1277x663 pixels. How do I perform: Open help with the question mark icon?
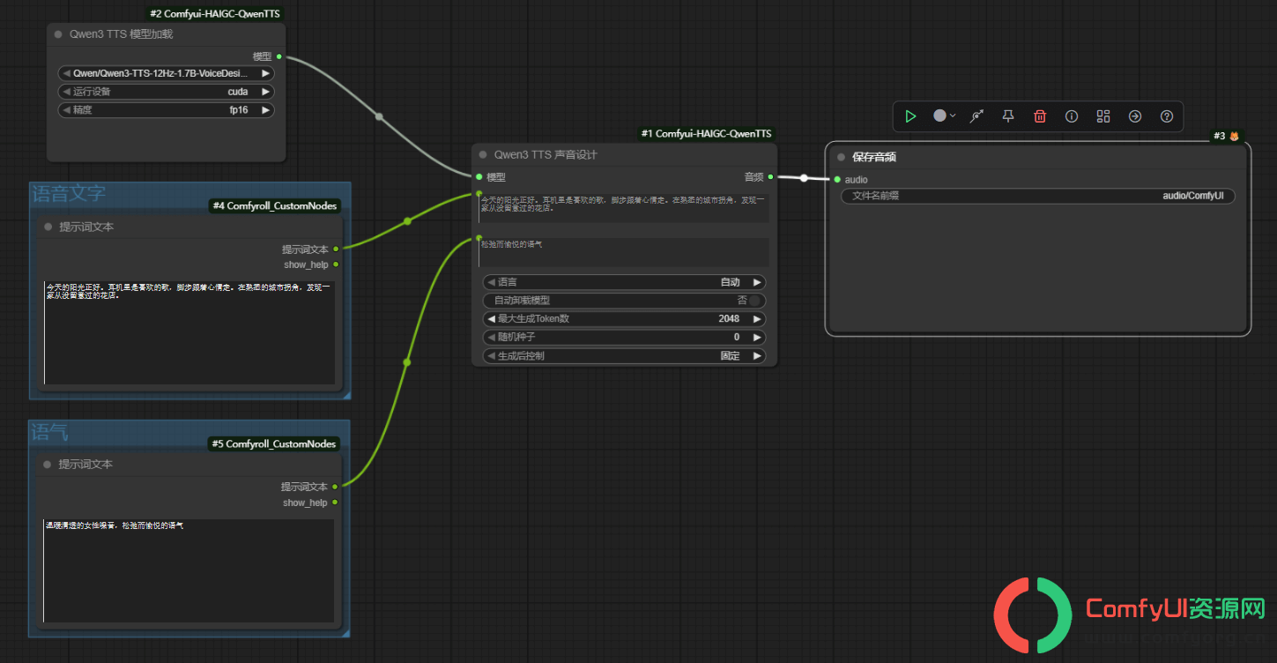pos(1167,116)
